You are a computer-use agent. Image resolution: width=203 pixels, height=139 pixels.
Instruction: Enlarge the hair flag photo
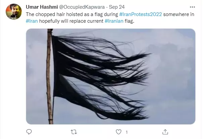pyautogui.click(x=111, y=77)
